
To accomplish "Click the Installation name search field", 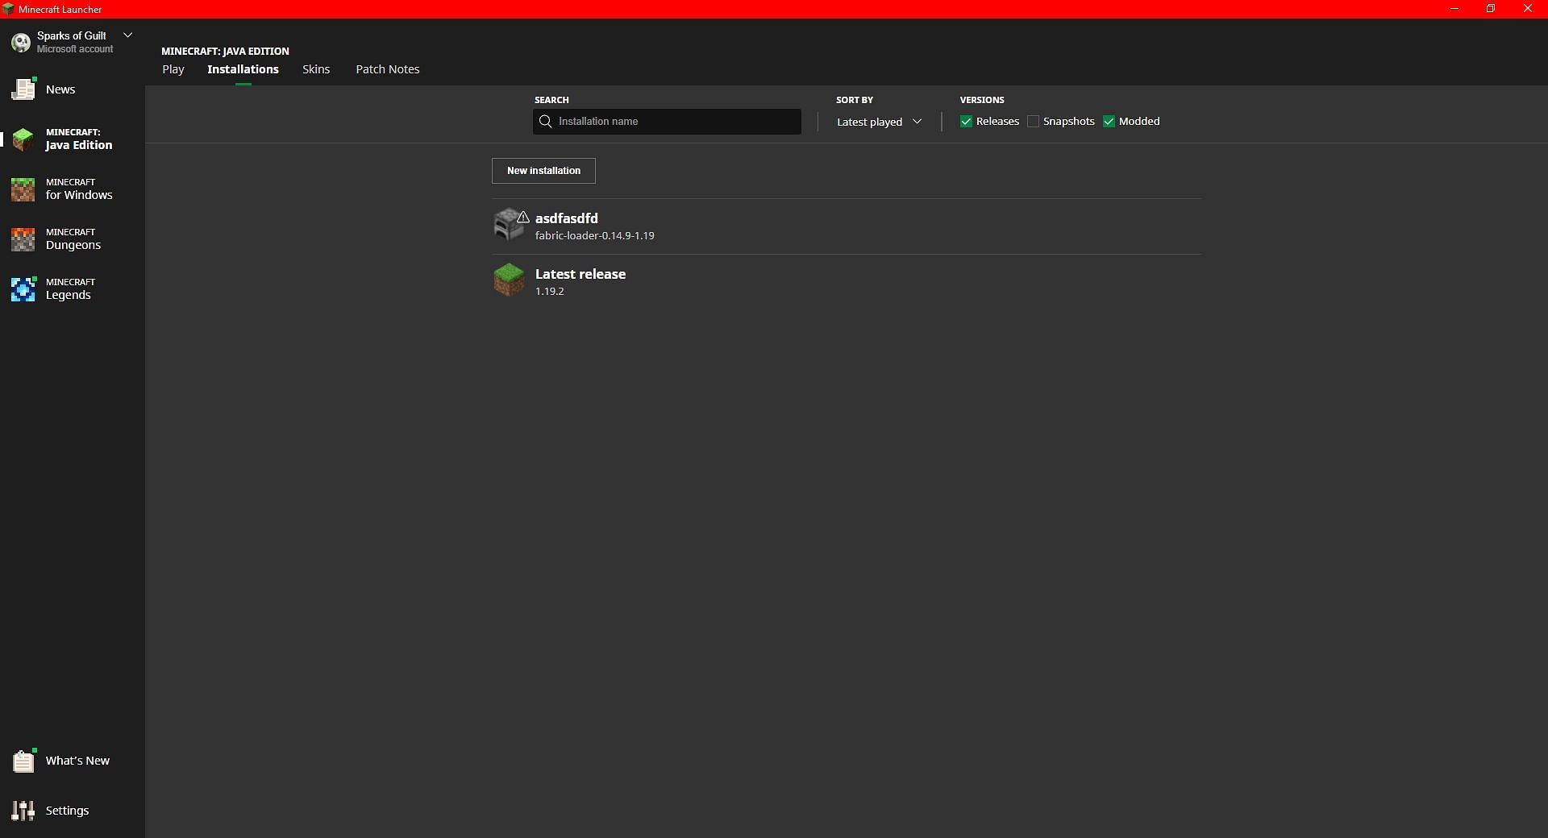I will [x=667, y=122].
